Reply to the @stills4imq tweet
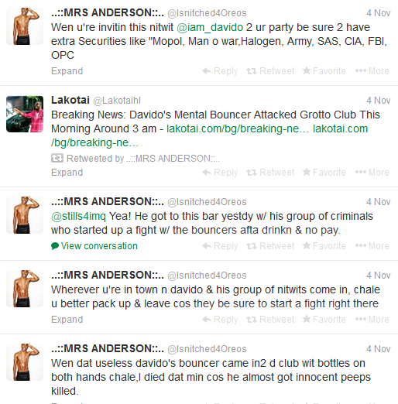The width and height of the screenshot is (398, 404). coord(220,246)
